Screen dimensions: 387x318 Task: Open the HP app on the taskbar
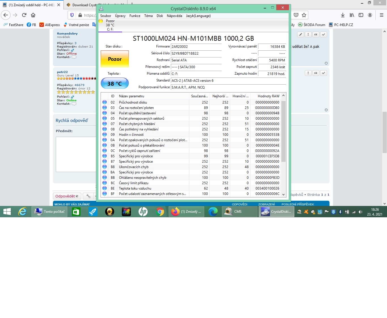point(143,212)
